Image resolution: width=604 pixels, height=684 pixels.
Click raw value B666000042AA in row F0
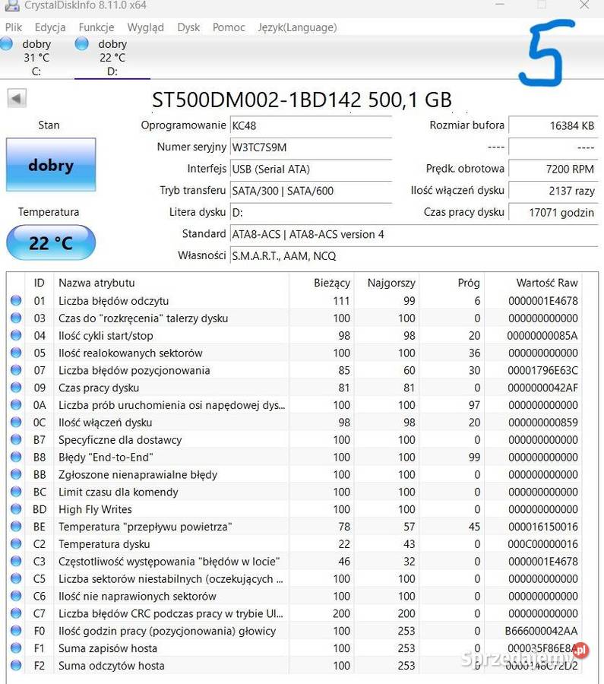tap(541, 631)
